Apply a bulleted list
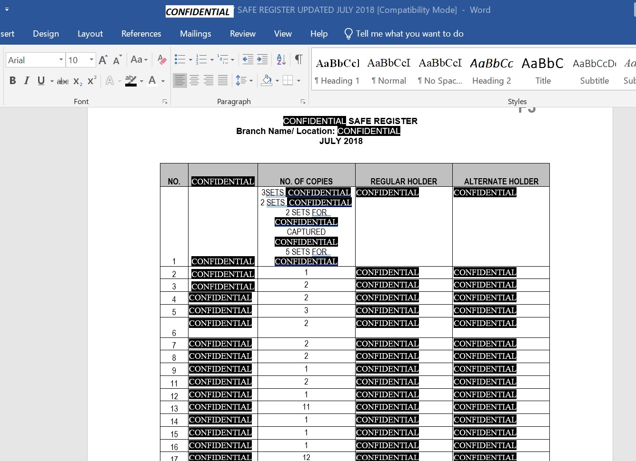This screenshot has height=461, width=636. [179, 59]
